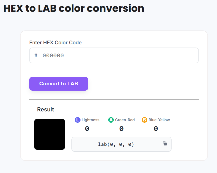Click the orange B Blue-Yellow badge icon
This screenshot has height=173, width=217.
(144, 120)
